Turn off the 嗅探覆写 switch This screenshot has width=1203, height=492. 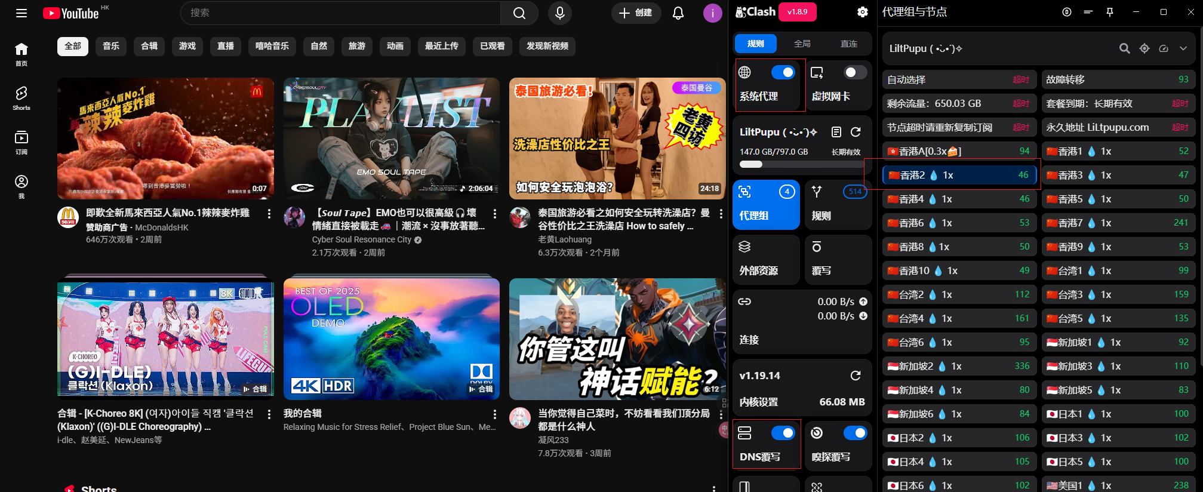click(855, 433)
